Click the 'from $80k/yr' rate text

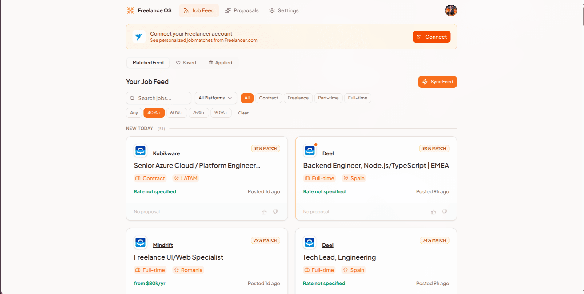[150, 283]
